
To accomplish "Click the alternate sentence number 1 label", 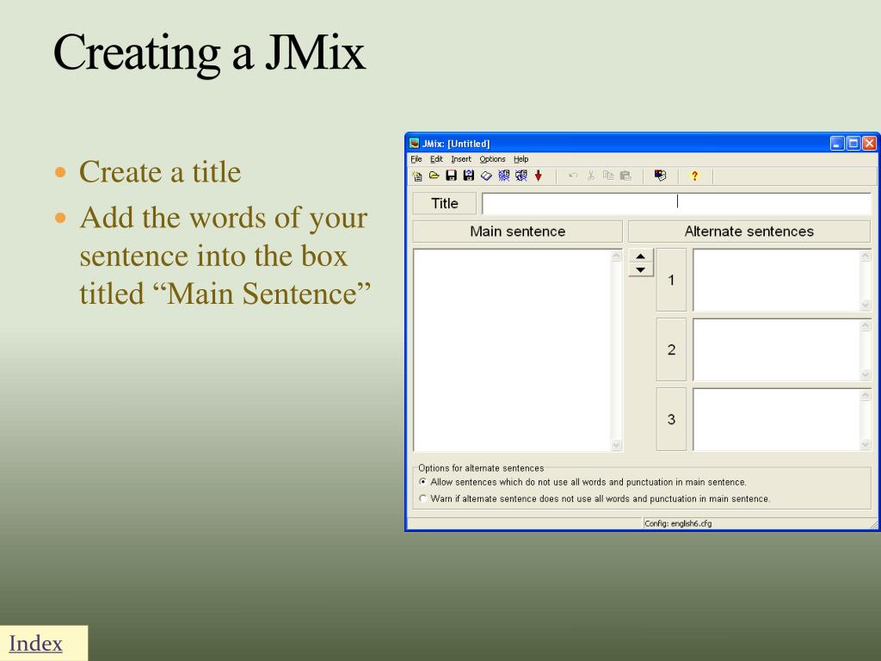I will tap(671, 280).
